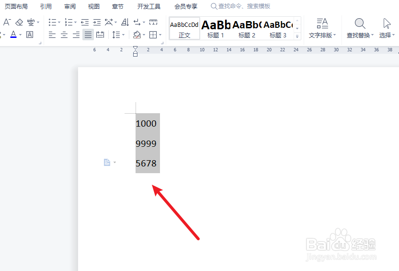Open the font color dropdown arrow
The width and height of the screenshot is (399, 271).
point(20,35)
